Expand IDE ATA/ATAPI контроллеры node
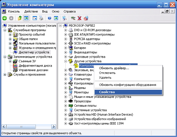177x137 pixels. pos(65,35)
